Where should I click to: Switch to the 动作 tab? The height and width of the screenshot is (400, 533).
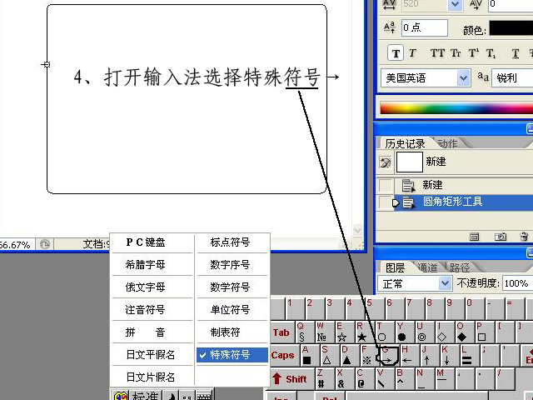pyautogui.click(x=447, y=144)
